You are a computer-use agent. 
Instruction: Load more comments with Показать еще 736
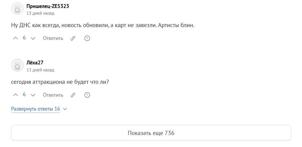(151, 133)
